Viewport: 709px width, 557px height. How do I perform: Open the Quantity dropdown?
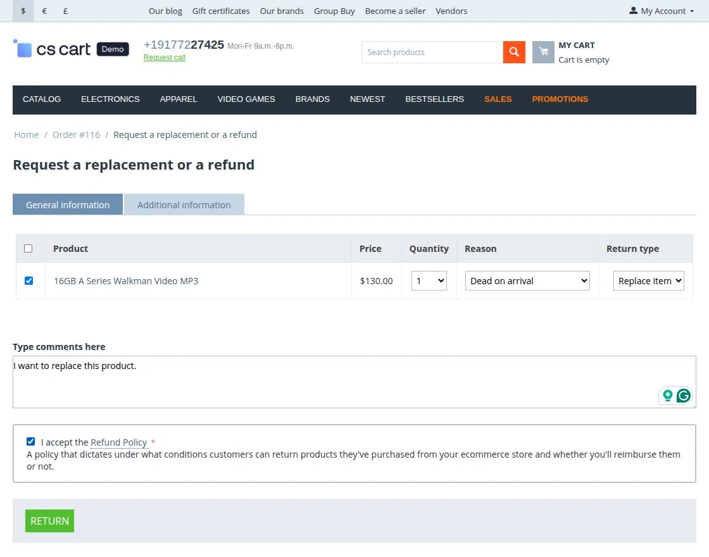pos(429,281)
